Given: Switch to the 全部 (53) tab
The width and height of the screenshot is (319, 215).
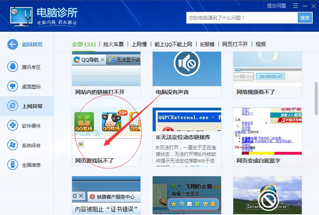Looking at the screenshot, I should tap(84, 44).
